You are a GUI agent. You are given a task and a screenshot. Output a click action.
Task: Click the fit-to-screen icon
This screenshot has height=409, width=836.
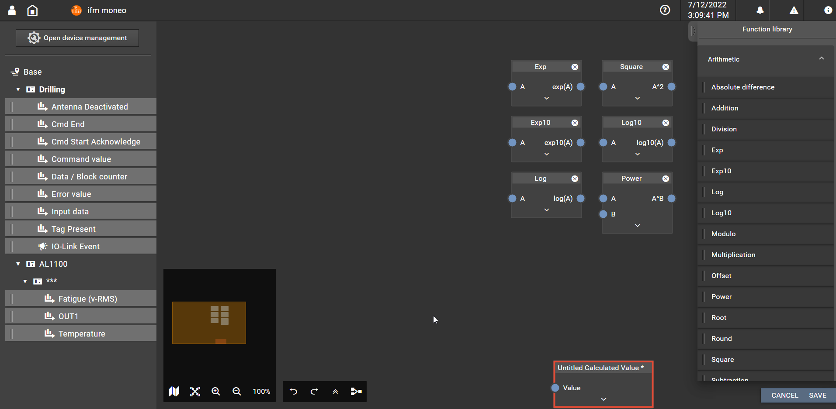click(195, 392)
